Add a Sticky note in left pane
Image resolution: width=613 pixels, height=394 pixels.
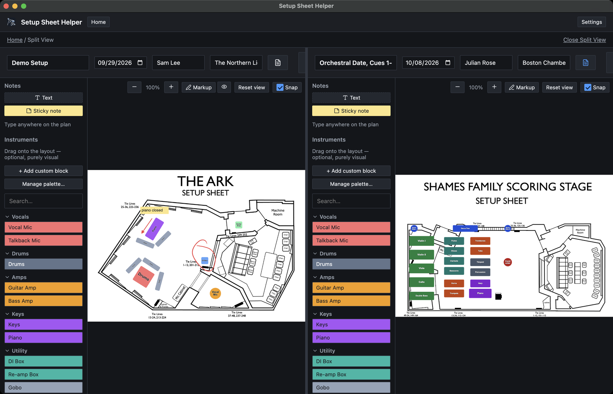pyautogui.click(x=44, y=111)
